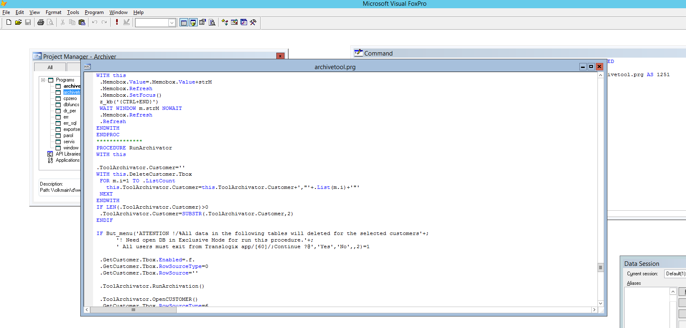Open the Tools menu
Viewport: 686px width, 328px height.
pos(73,12)
